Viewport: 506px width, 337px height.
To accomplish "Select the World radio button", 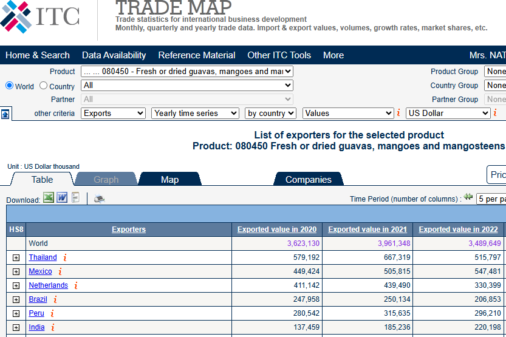I will click(x=9, y=86).
